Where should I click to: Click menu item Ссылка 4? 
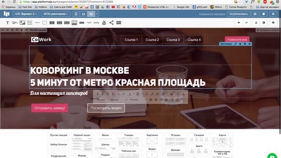194,40
